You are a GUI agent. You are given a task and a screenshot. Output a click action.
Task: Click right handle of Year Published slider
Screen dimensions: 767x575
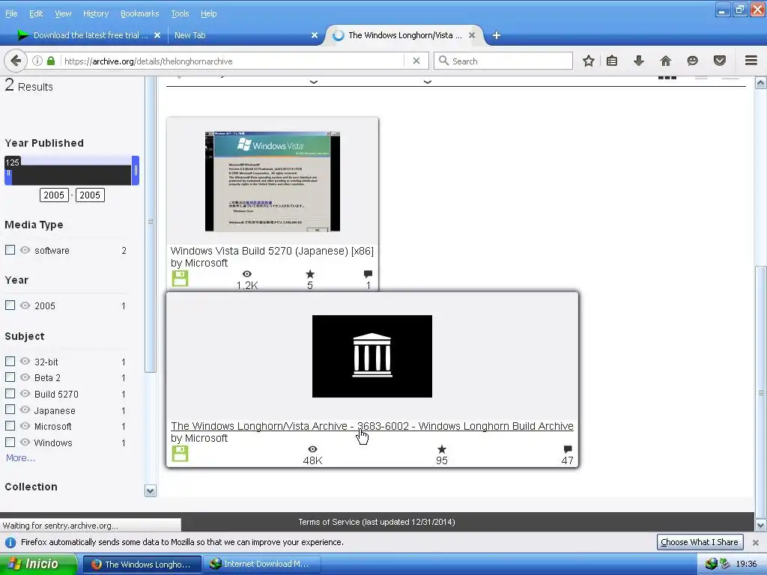(136, 171)
